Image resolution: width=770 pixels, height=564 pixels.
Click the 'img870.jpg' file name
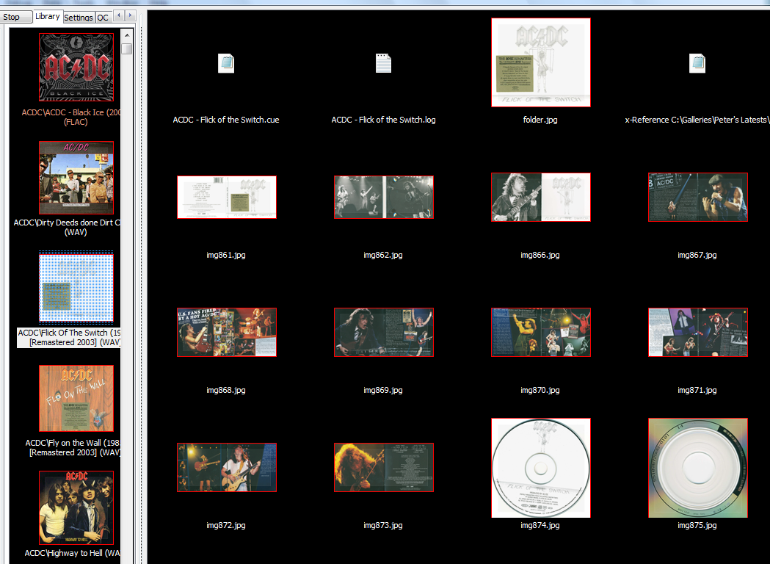click(x=540, y=390)
